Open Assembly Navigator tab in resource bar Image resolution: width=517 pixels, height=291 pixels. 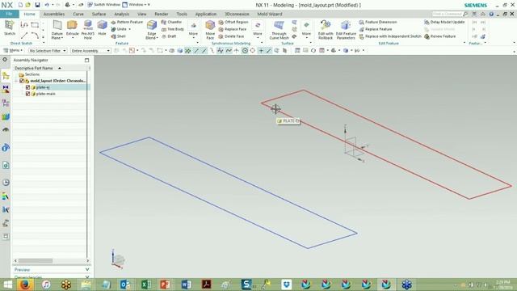click(6, 75)
